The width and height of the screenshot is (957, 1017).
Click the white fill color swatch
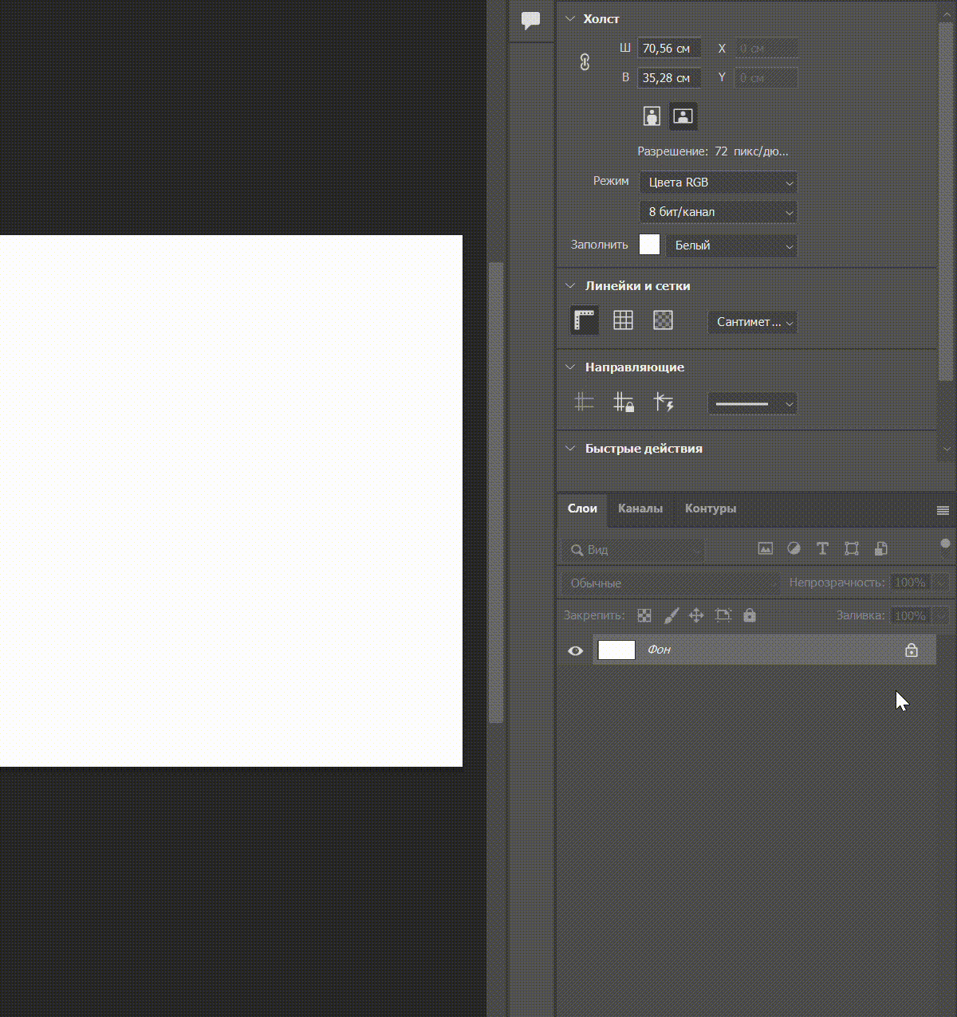tap(650, 245)
